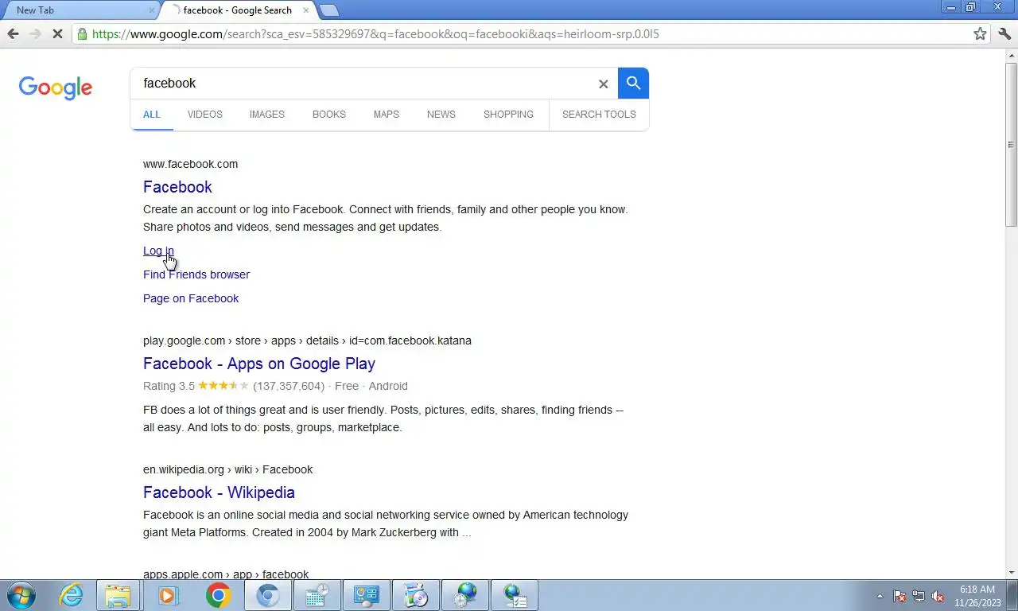Viewport: 1018px width, 611px height.
Task: Open a new browser tab
Action: pyautogui.click(x=328, y=10)
